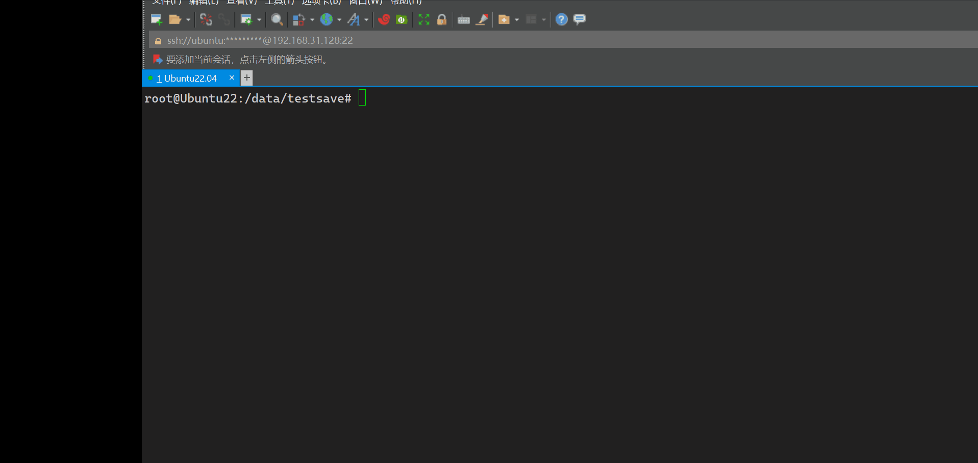Image resolution: width=978 pixels, height=463 pixels.
Task: Expand the layout dropdown arrow
Action: click(544, 20)
